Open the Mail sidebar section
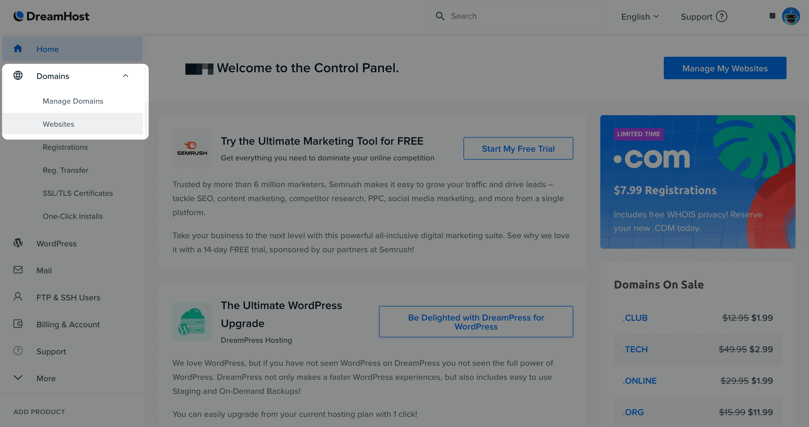 click(44, 270)
